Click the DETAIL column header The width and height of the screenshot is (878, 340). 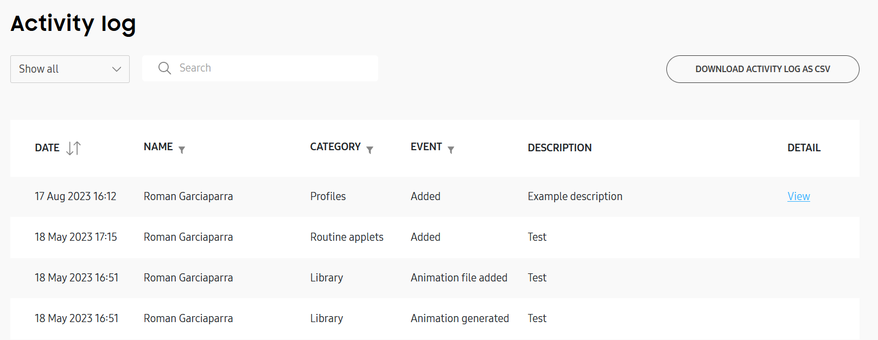tap(804, 147)
